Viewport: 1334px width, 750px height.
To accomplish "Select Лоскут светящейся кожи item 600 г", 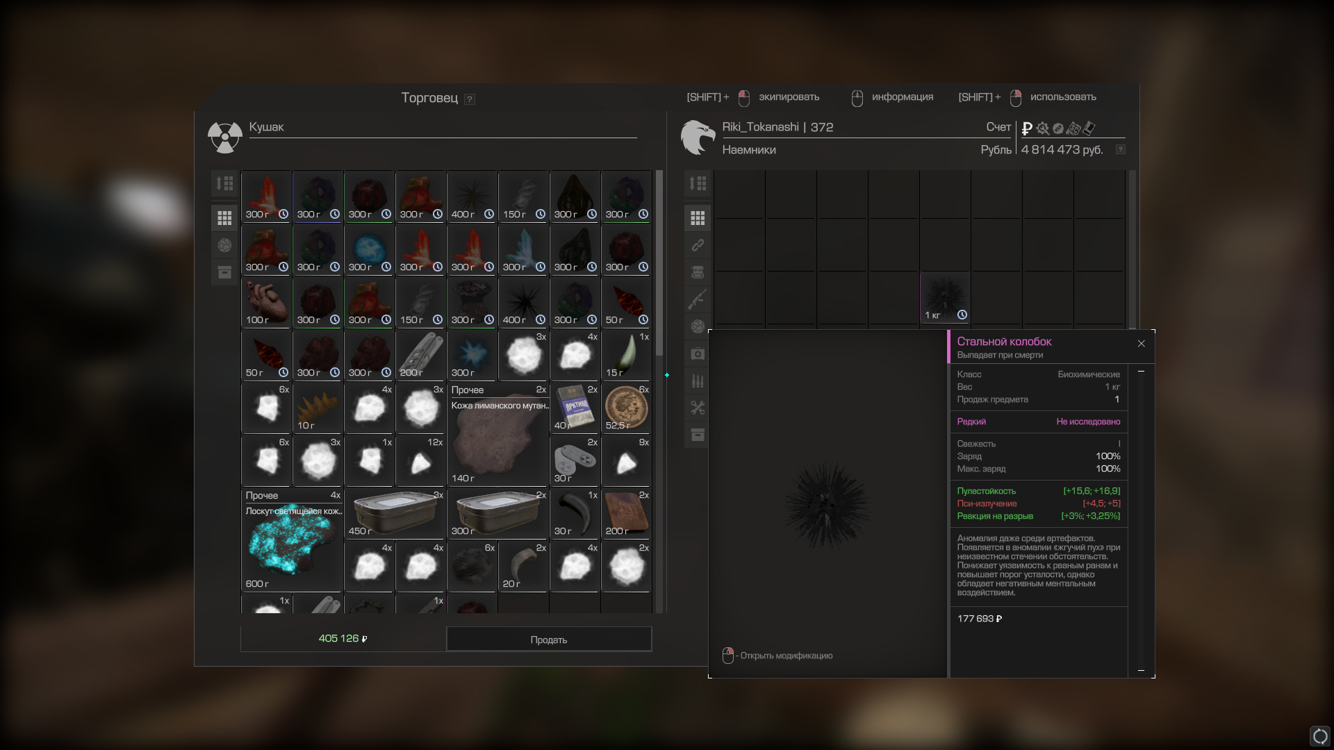I will point(293,540).
